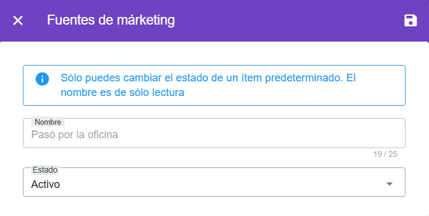Image resolution: width=429 pixels, height=216 pixels.
Task: Click the "Sólo puedes cambiar el estado" message line
Action: tap(208, 78)
